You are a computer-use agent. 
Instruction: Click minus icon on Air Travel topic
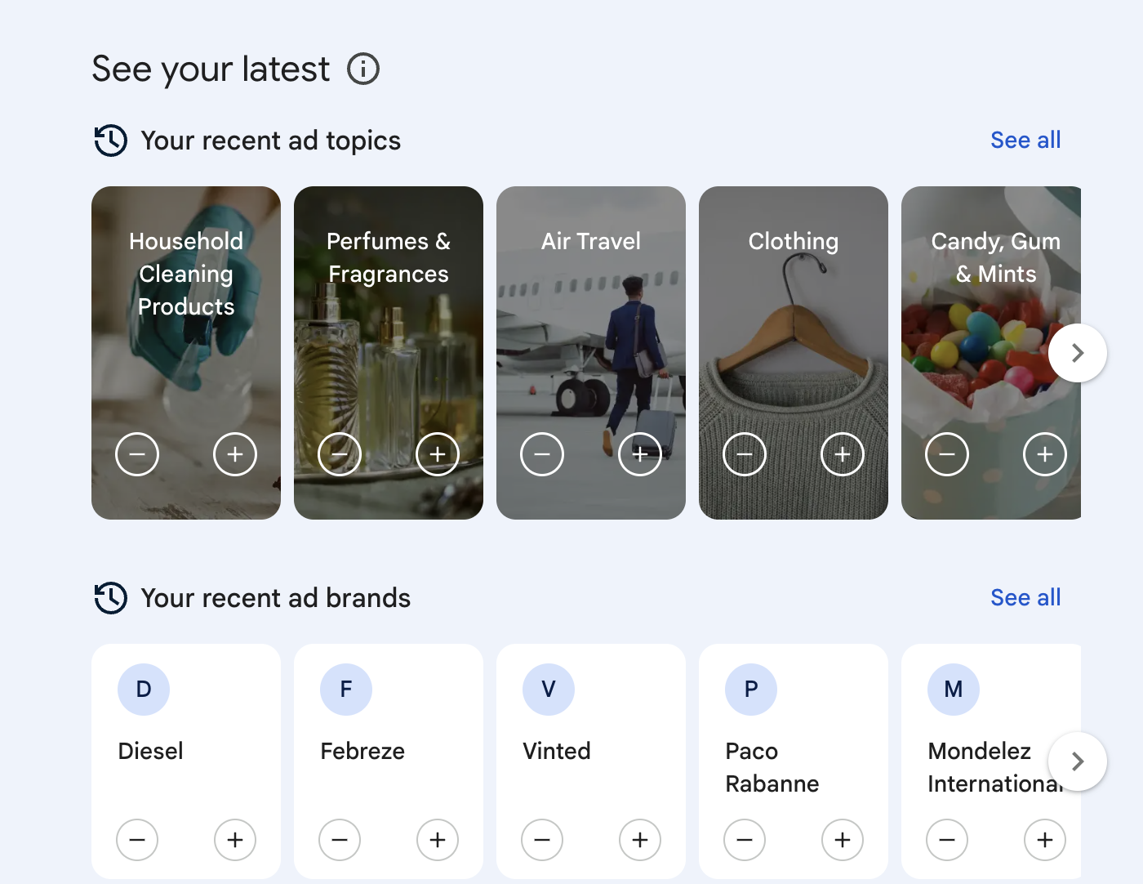point(542,454)
